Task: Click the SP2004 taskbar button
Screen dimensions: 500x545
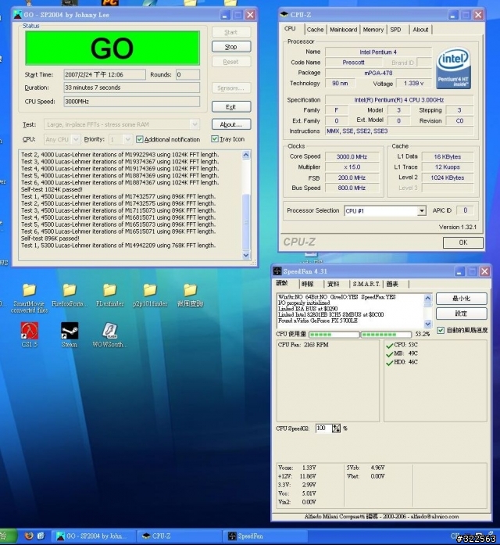Action: 94,536
